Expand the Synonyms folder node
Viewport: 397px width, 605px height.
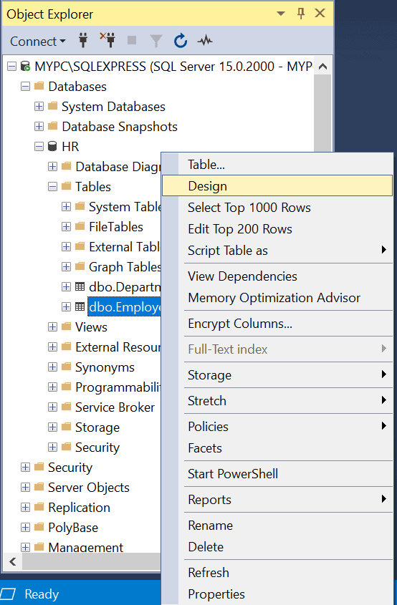52,367
